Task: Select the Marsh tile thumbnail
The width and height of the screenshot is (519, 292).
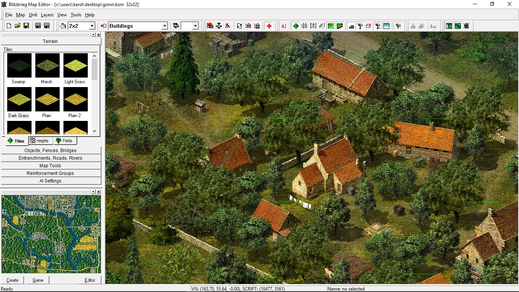Action: tap(47, 65)
